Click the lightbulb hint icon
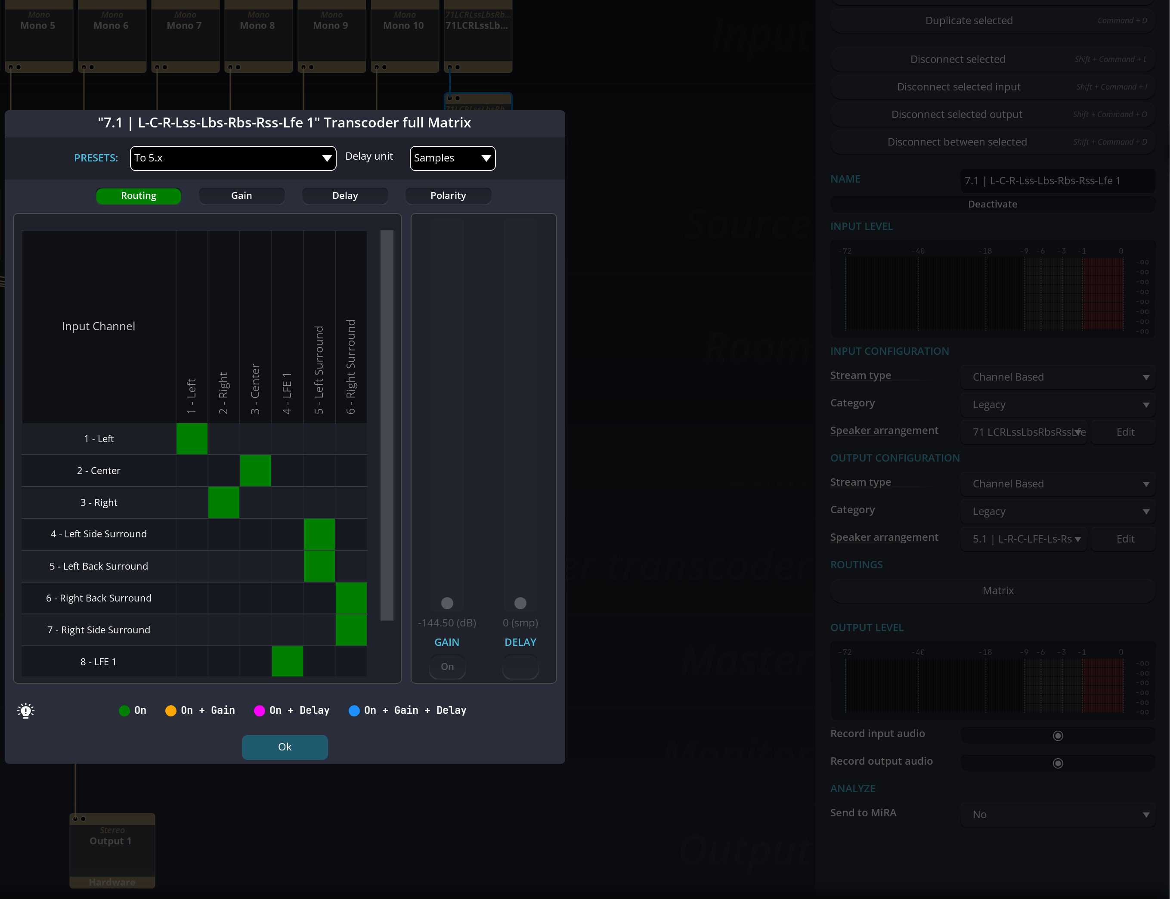 (26, 710)
